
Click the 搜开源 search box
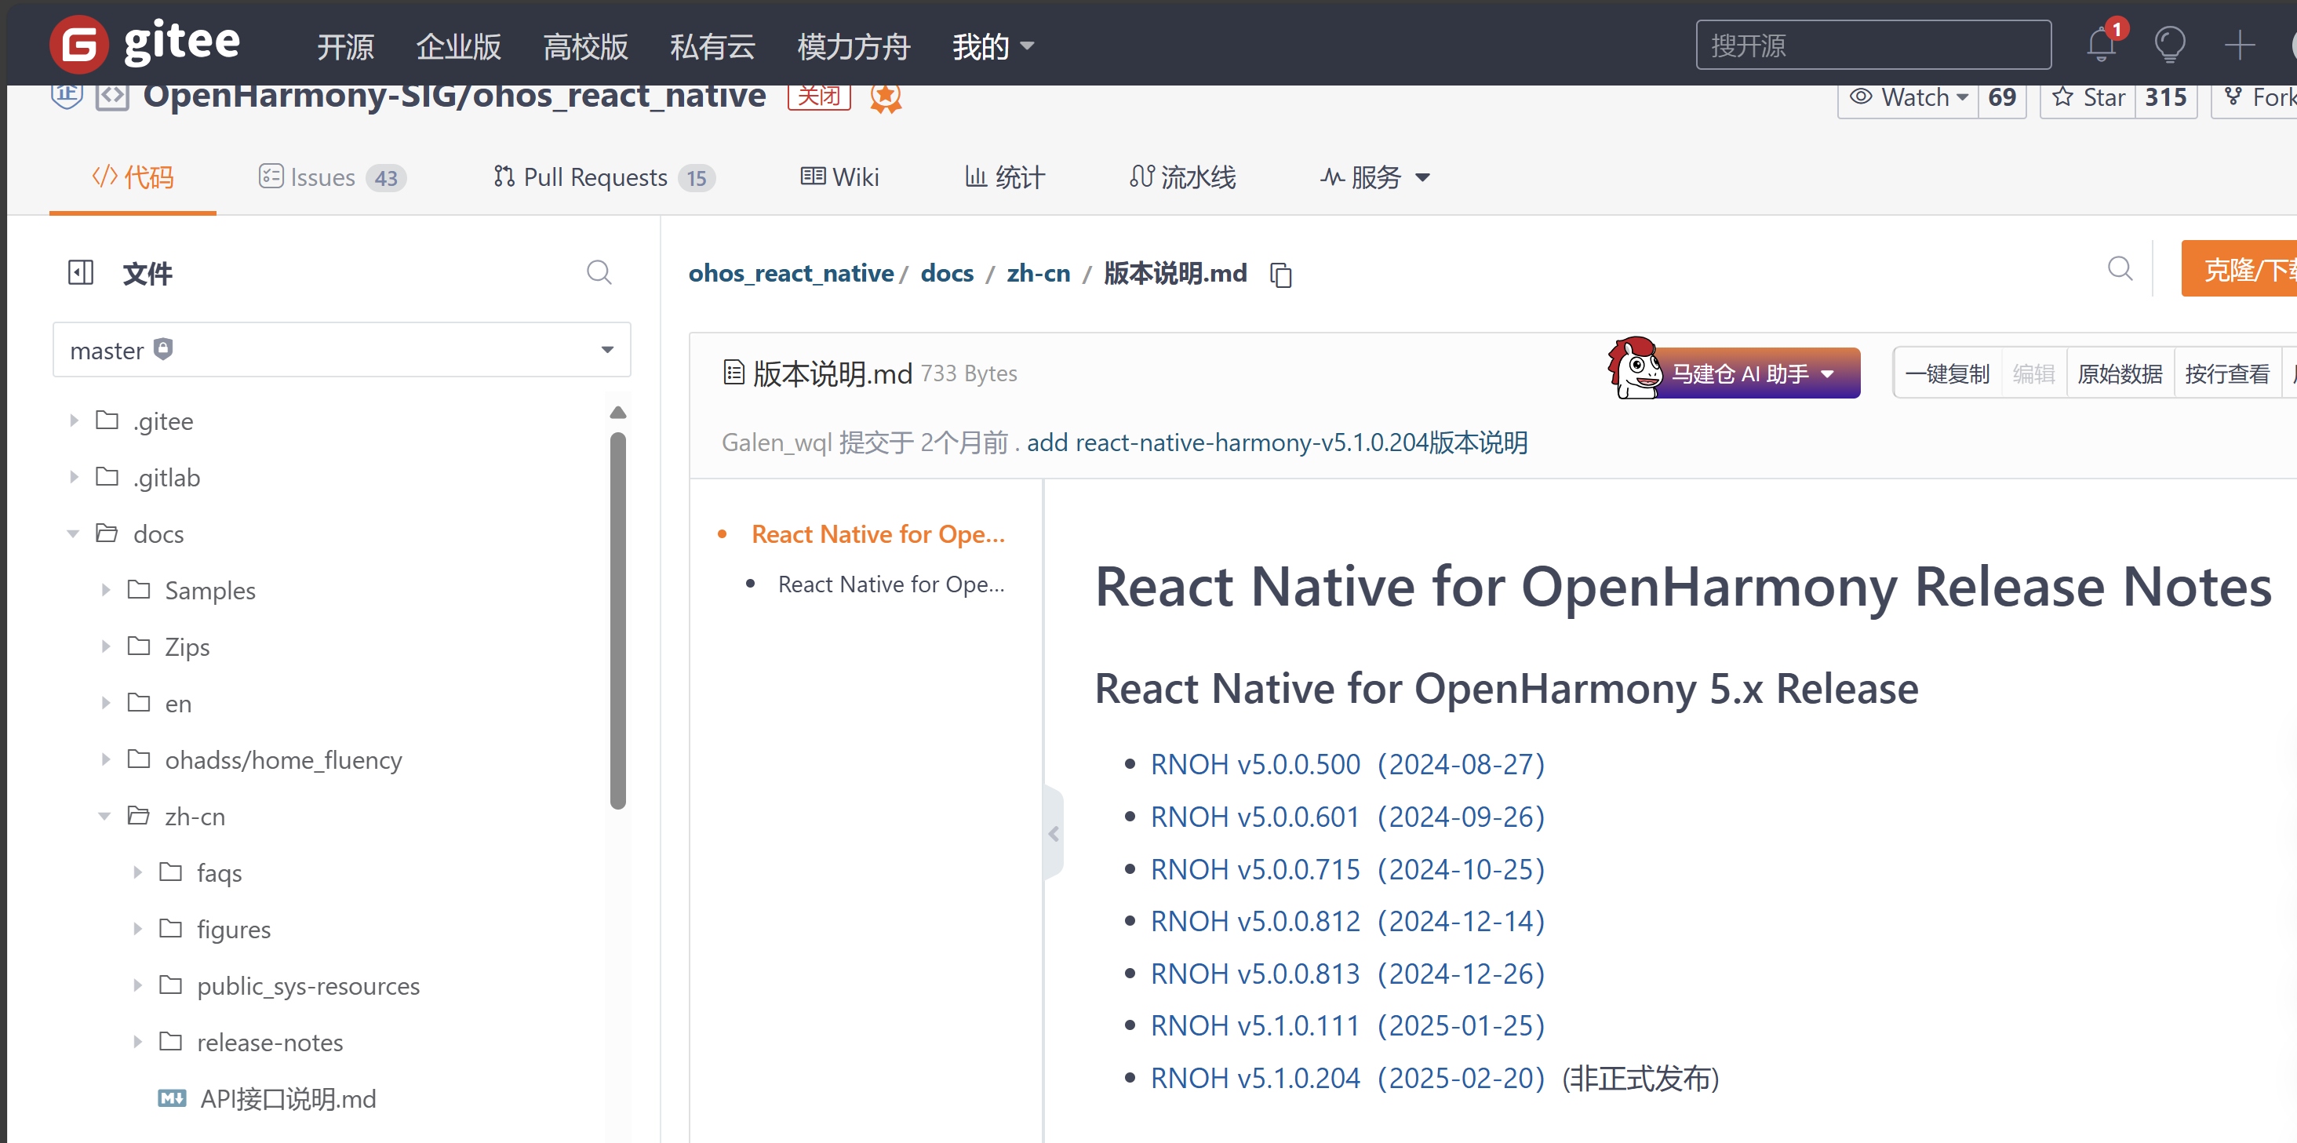click(x=1873, y=45)
